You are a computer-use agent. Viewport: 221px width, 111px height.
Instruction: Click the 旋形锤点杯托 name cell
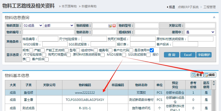(x=141, y=108)
